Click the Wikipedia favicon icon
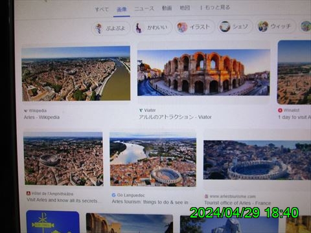 [x=26, y=111]
